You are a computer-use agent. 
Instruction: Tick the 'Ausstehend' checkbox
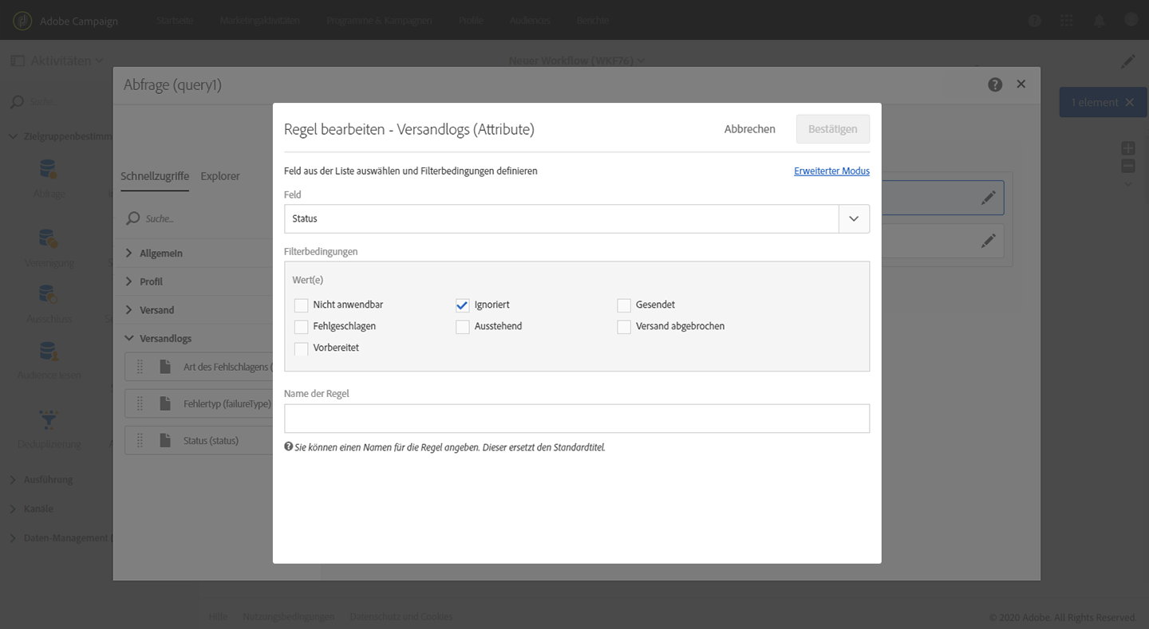[x=462, y=327]
